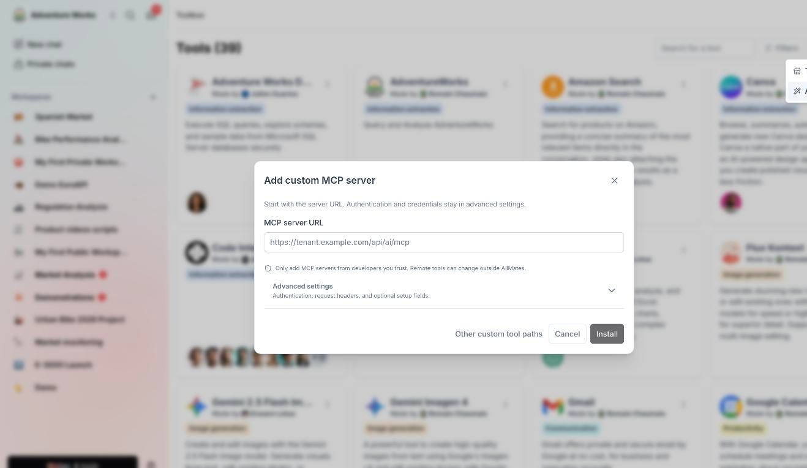Click the Install button
Screen dimensions: 807x468
click(607, 334)
